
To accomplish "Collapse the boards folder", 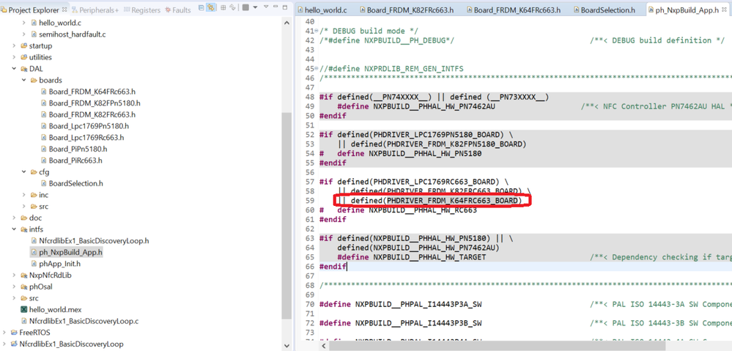I will pyautogui.click(x=23, y=81).
